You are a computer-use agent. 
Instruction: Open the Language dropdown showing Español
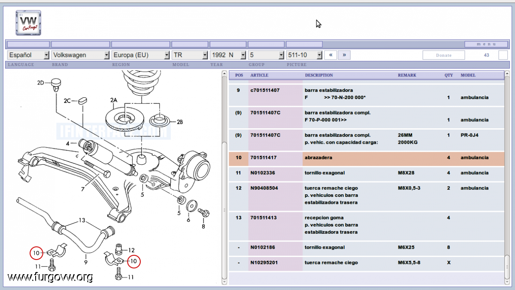(28, 55)
